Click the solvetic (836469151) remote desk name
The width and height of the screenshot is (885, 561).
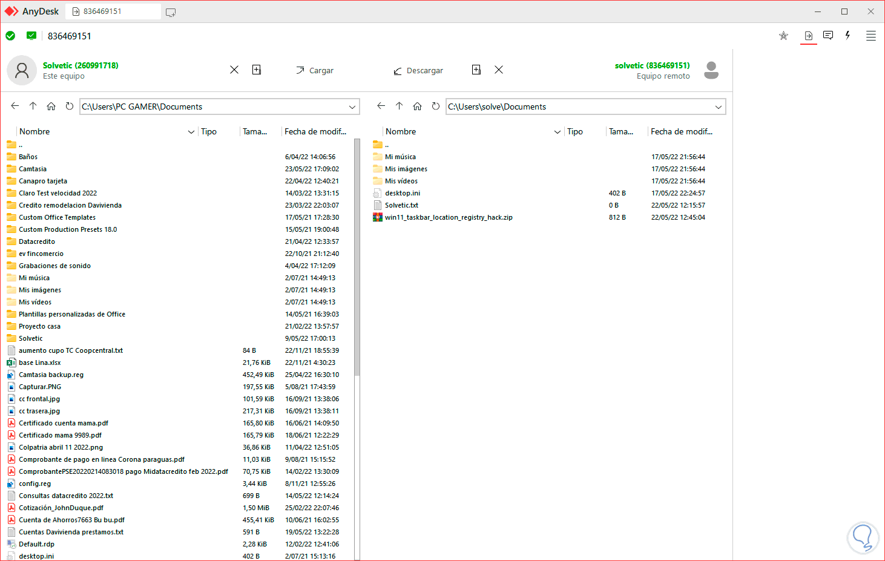[653, 65]
